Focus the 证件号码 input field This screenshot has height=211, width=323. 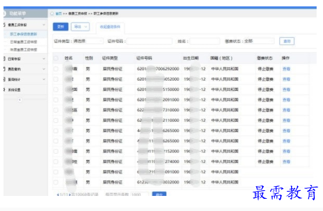[150, 41]
